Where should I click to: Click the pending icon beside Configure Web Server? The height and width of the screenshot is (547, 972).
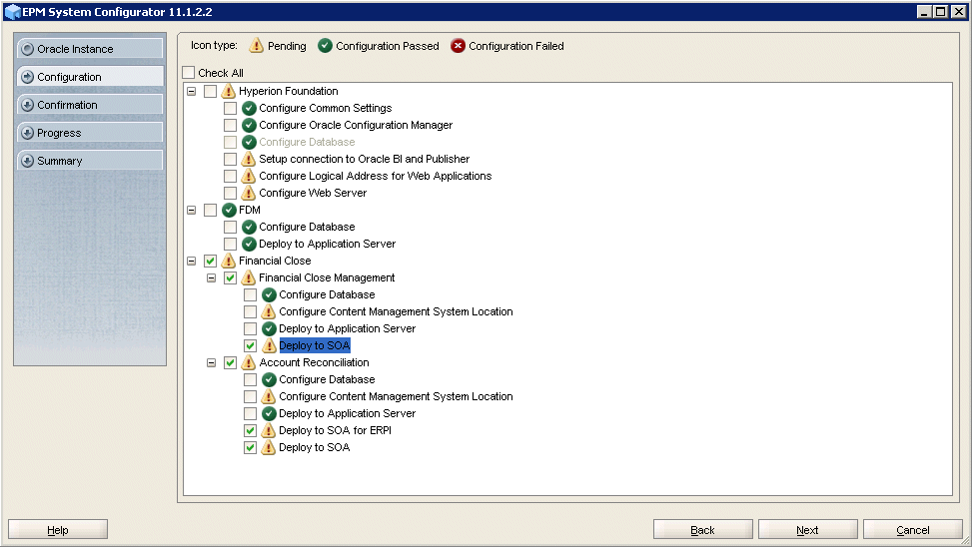tap(249, 193)
